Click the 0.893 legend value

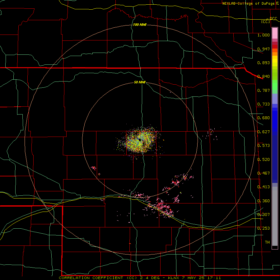click(x=264, y=63)
